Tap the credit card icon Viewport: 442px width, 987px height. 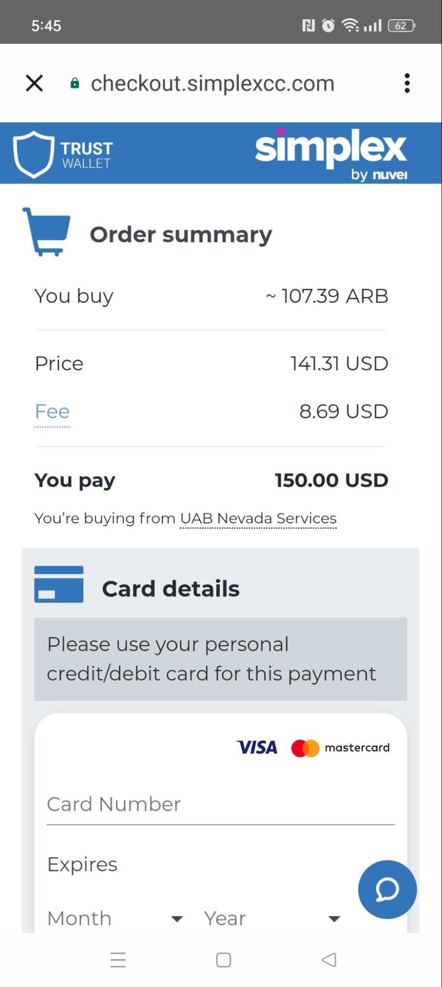click(59, 584)
